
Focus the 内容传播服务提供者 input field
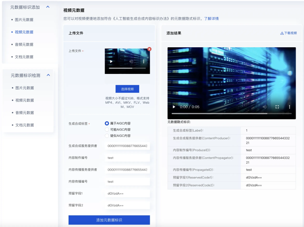[127, 170]
